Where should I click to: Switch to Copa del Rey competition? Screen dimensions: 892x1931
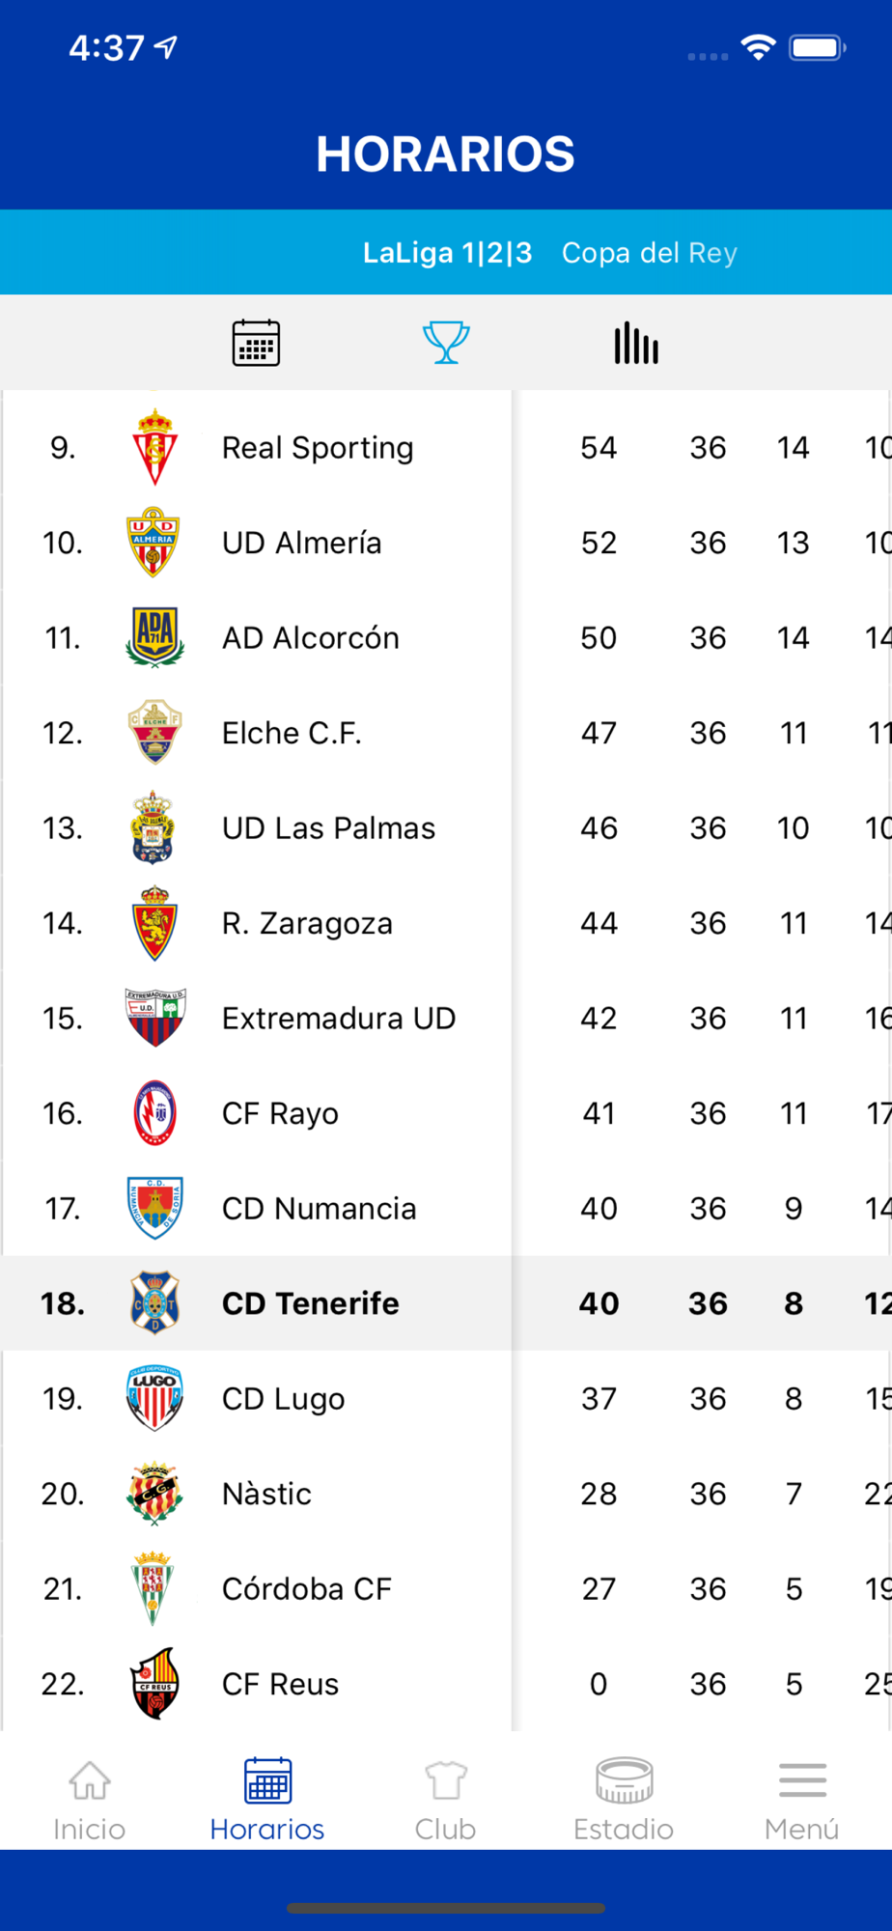(649, 253)
